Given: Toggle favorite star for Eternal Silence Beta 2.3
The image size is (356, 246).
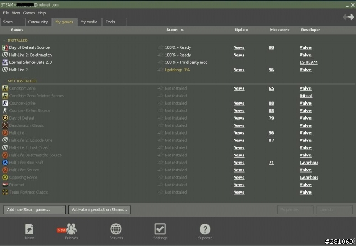Looking at the screenshot, I should coord(161,62).
